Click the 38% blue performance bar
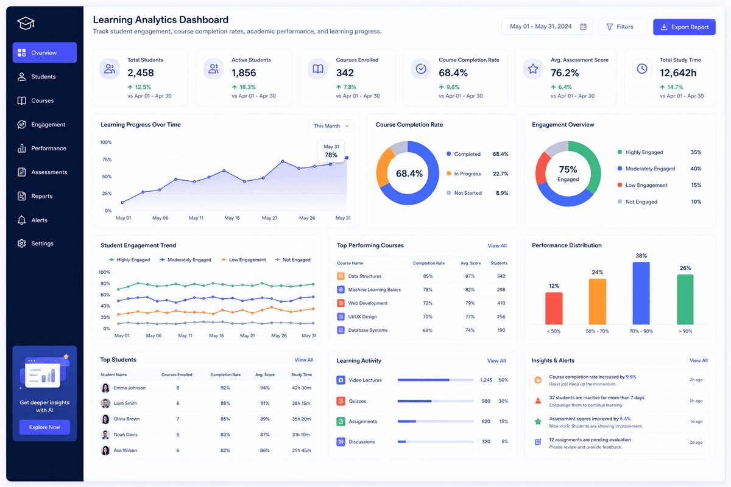This screenshot has height=487, width=731. 641,293
